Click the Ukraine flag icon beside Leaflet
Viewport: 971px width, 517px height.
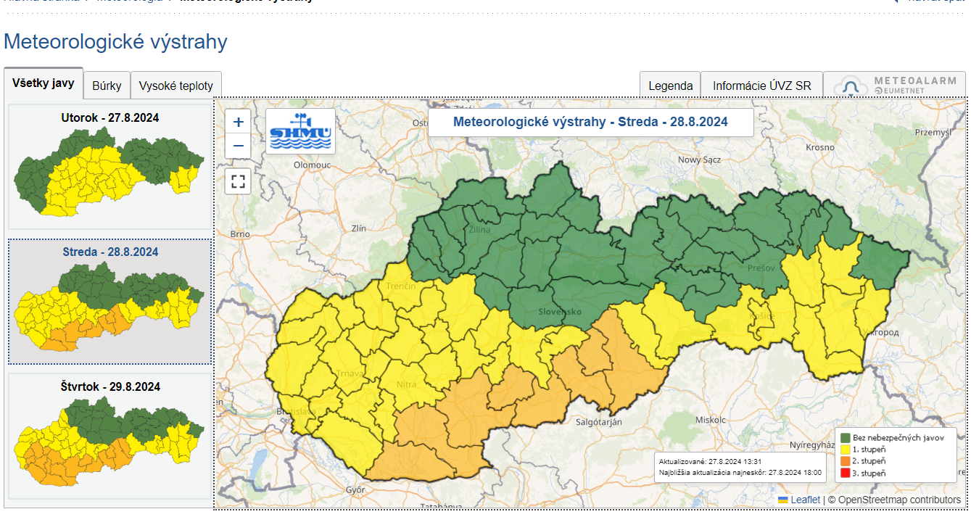point(783,500)
